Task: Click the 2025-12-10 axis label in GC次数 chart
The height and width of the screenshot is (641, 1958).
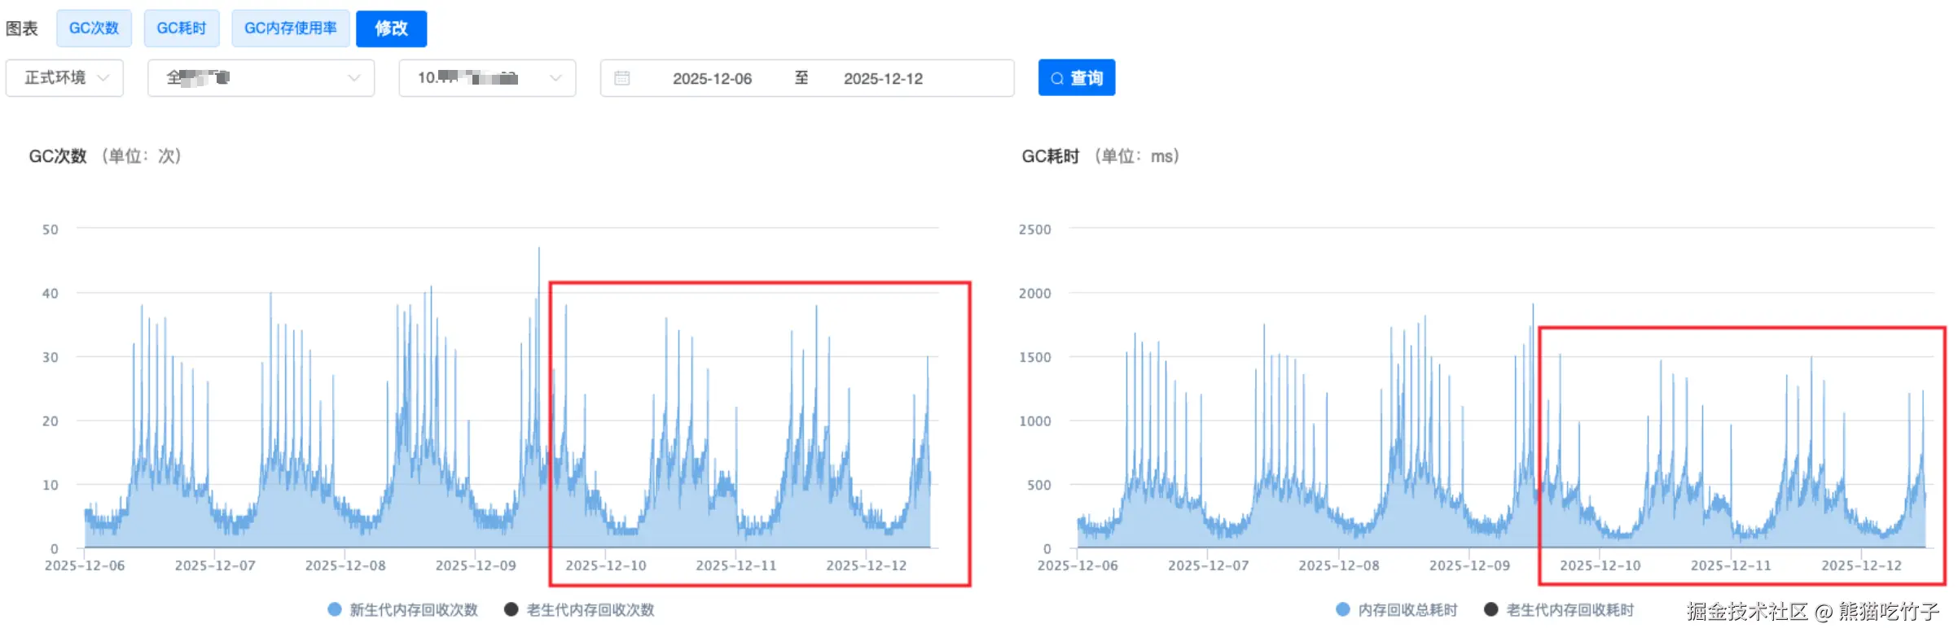Action: [x=606, y=565]
